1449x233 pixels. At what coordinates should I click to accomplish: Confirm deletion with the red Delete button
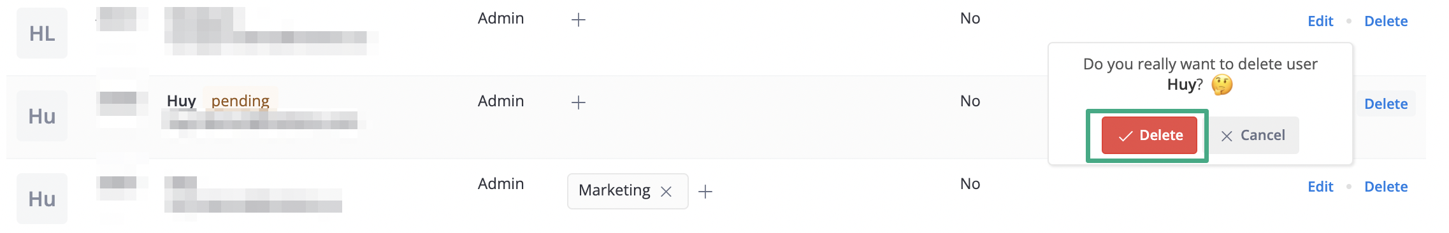[1149, 136]
